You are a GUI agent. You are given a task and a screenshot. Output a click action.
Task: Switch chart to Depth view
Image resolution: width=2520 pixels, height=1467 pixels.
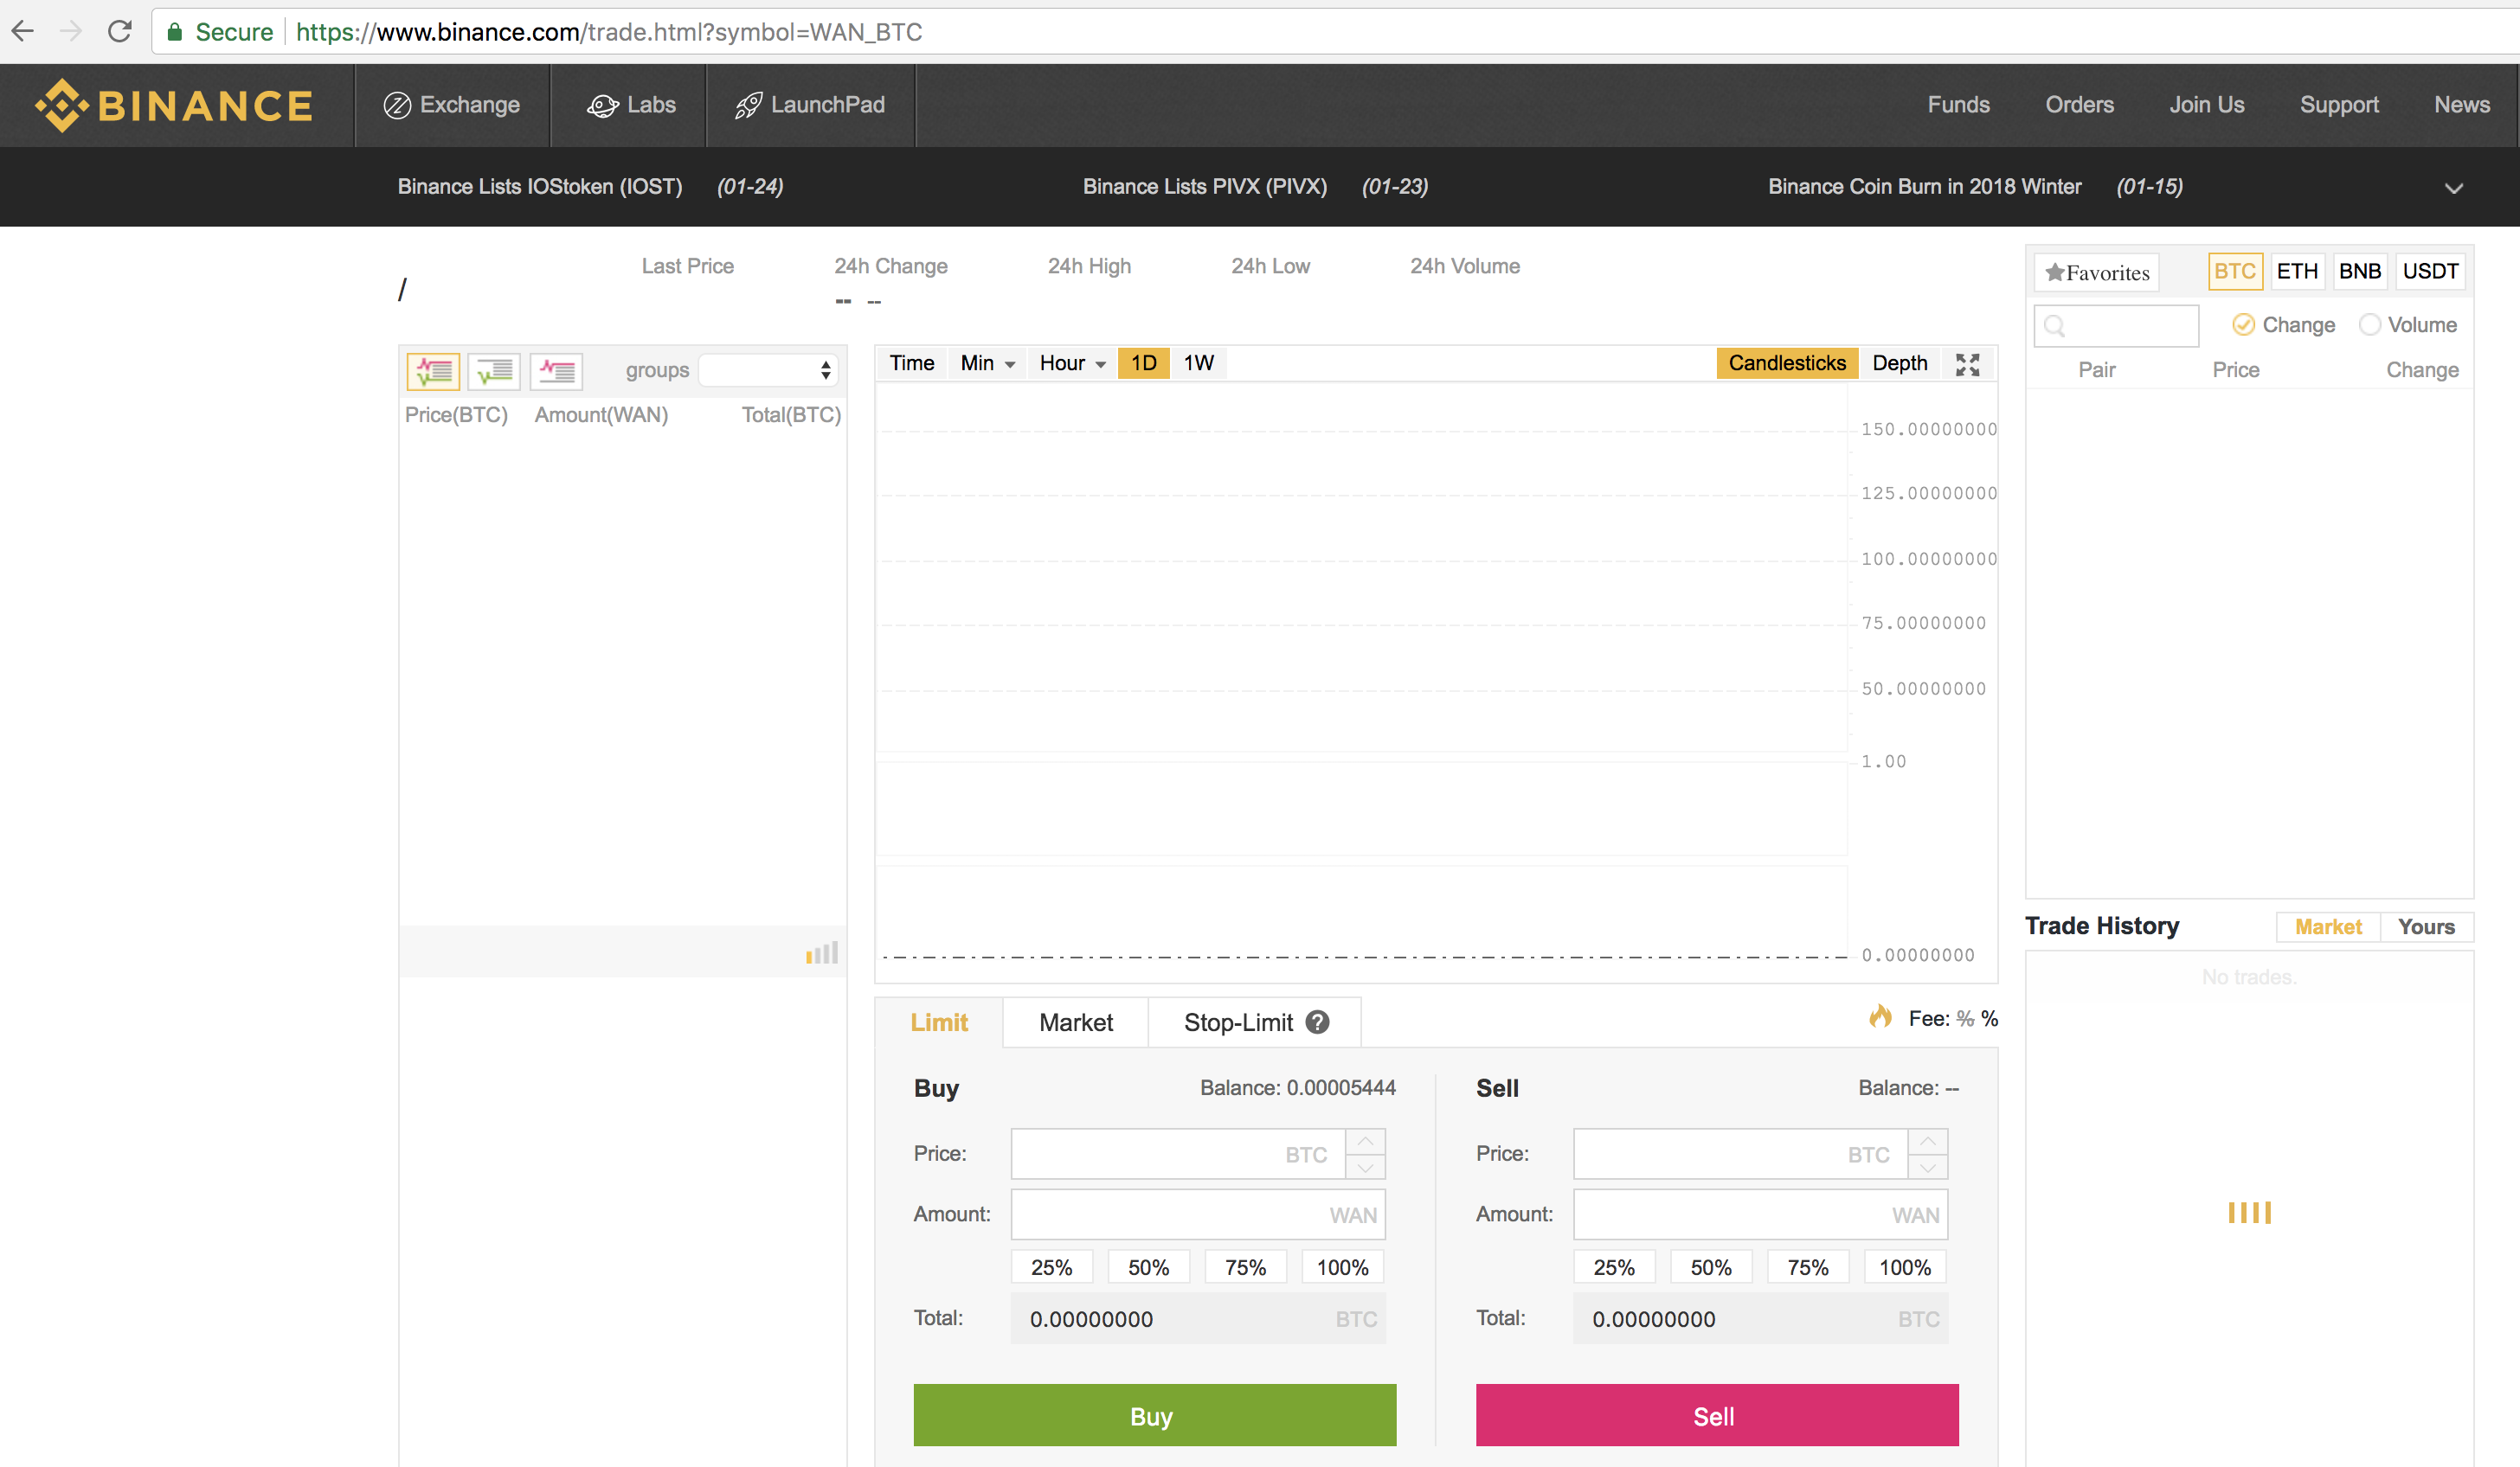1899,362
